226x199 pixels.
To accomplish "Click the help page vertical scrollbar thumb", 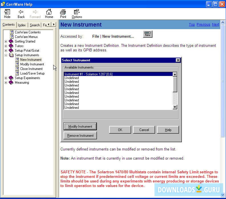I will point(223,81).
